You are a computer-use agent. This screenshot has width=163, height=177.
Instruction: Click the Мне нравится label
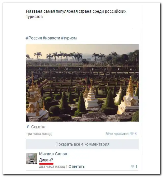click(117, 134)
